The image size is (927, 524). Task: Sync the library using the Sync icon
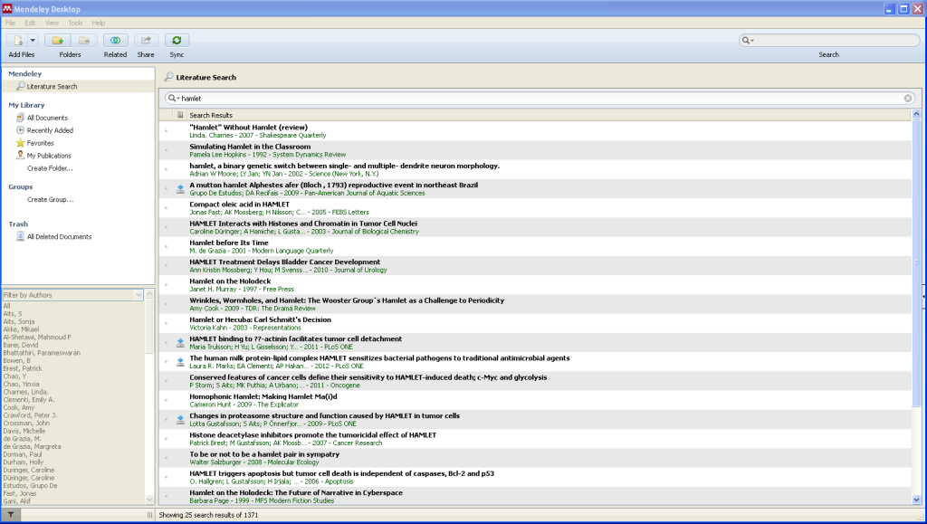[177, 40]
